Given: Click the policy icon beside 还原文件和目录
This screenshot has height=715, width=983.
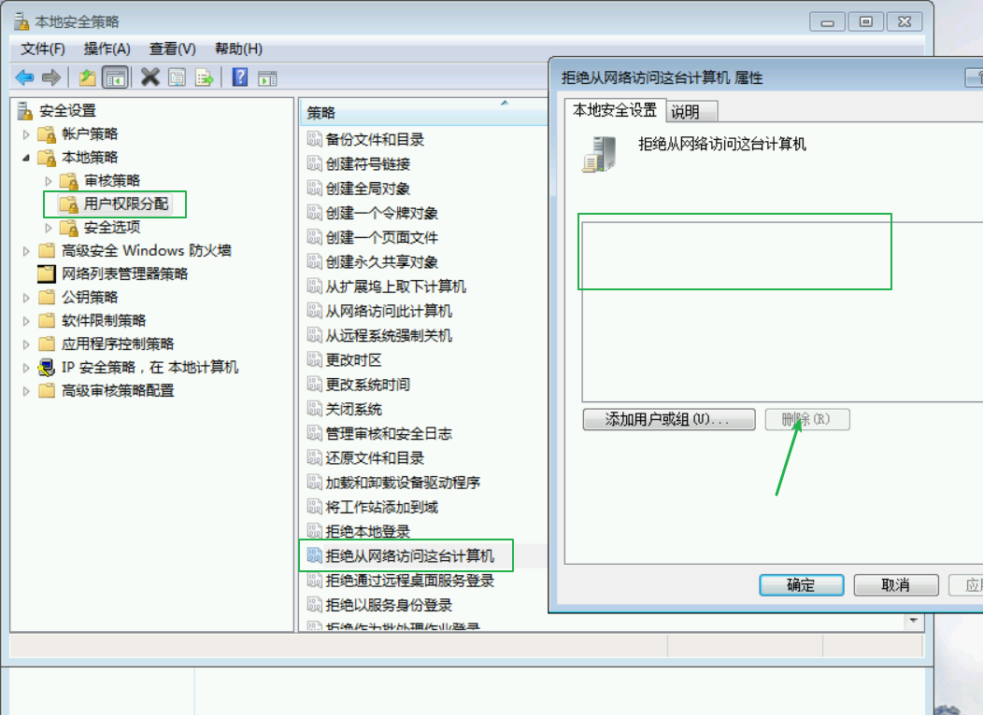Looking at the screenshot, I should 314,457.
